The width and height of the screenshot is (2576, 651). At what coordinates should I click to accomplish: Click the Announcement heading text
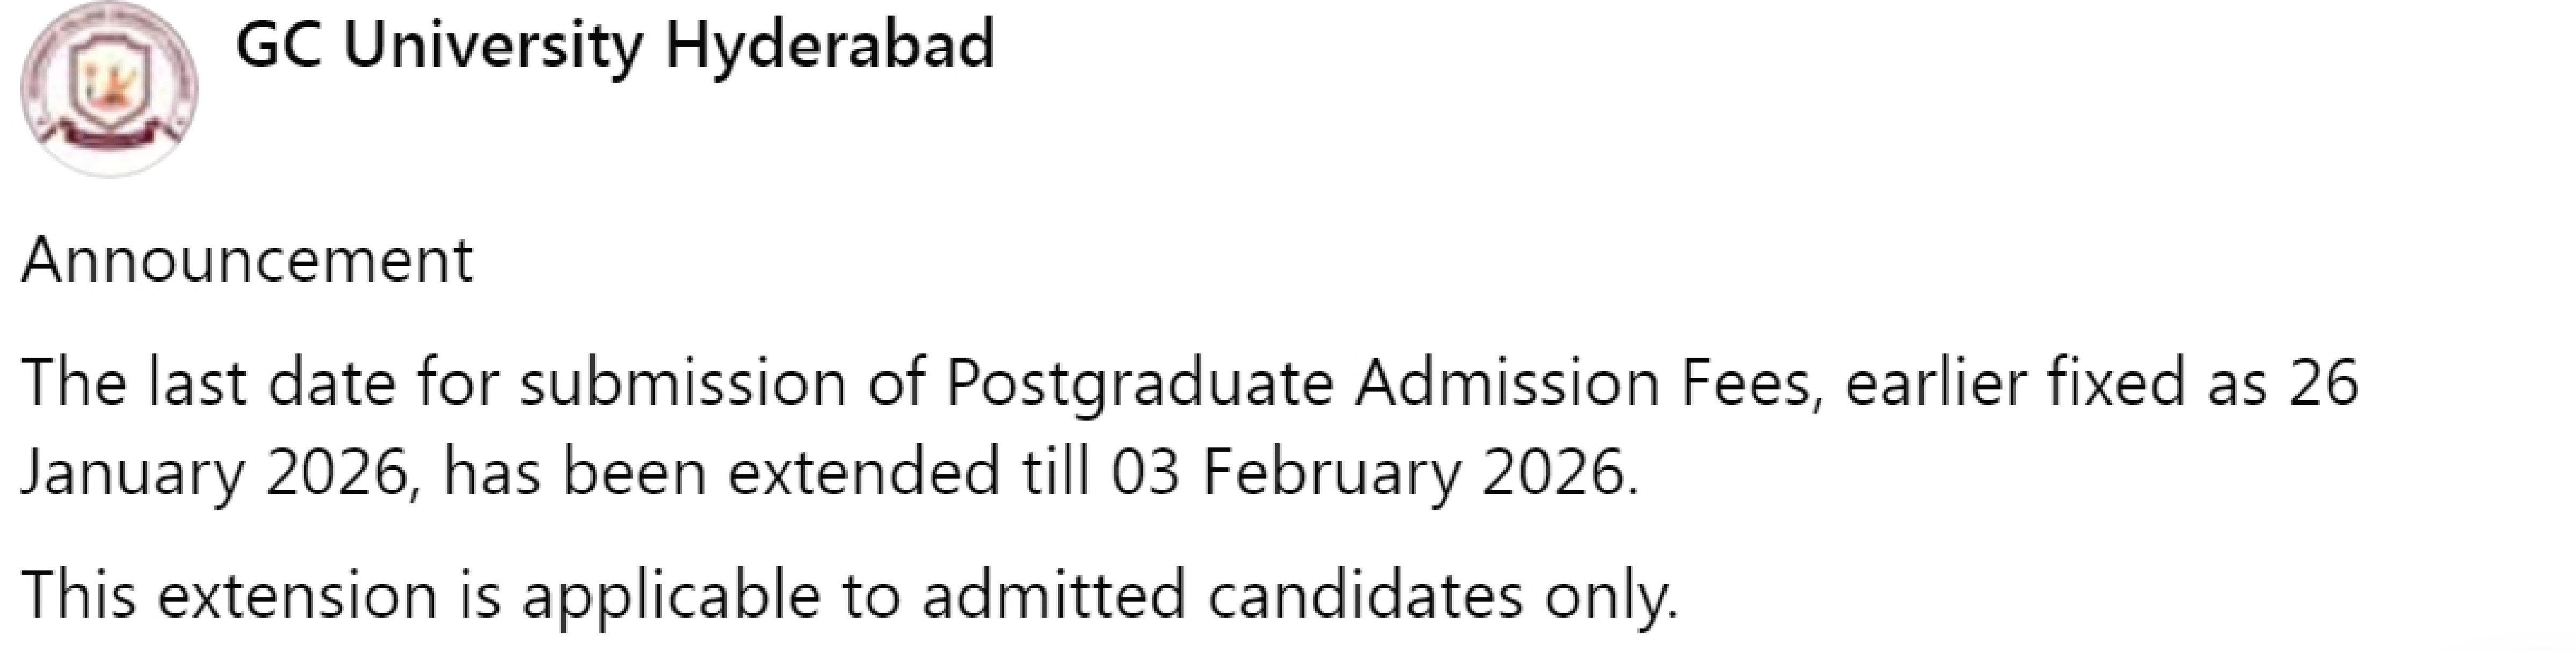247,261
